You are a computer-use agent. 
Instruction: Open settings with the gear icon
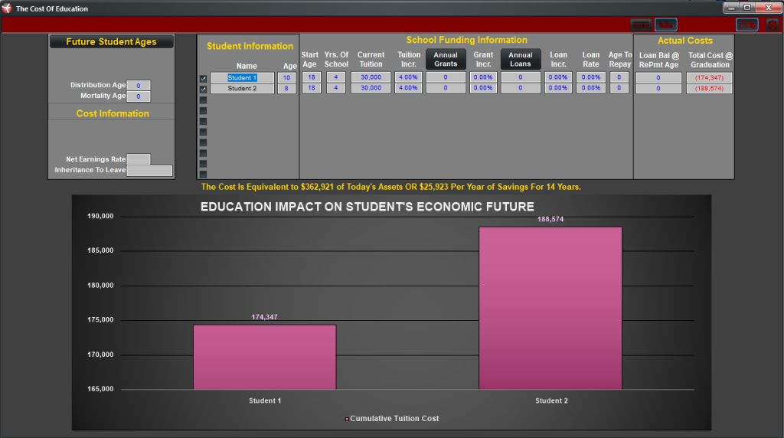coord(773,25)
